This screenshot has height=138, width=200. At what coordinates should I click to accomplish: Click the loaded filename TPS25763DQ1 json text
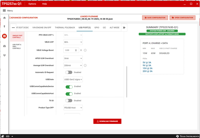[x=90, y=19]
